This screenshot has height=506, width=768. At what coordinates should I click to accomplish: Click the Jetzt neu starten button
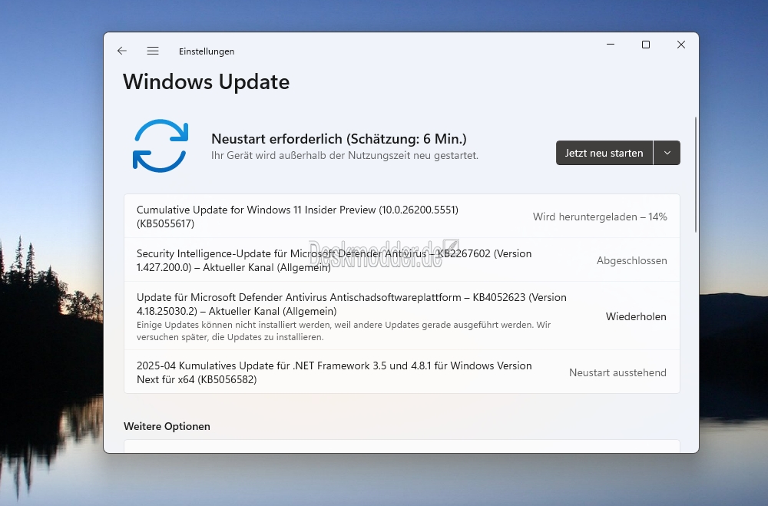pos(604,153)
